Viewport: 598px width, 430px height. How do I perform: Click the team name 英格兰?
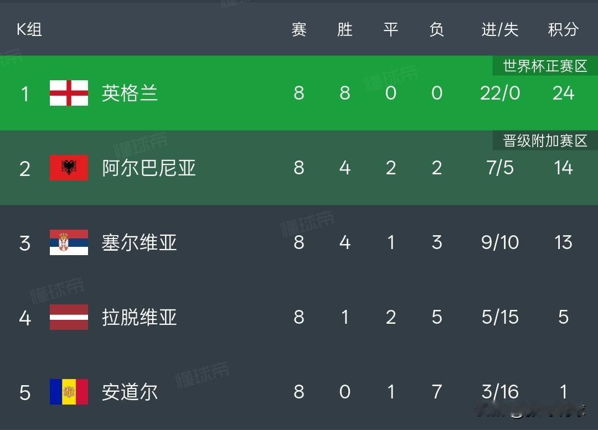click(x=130, y=94)
